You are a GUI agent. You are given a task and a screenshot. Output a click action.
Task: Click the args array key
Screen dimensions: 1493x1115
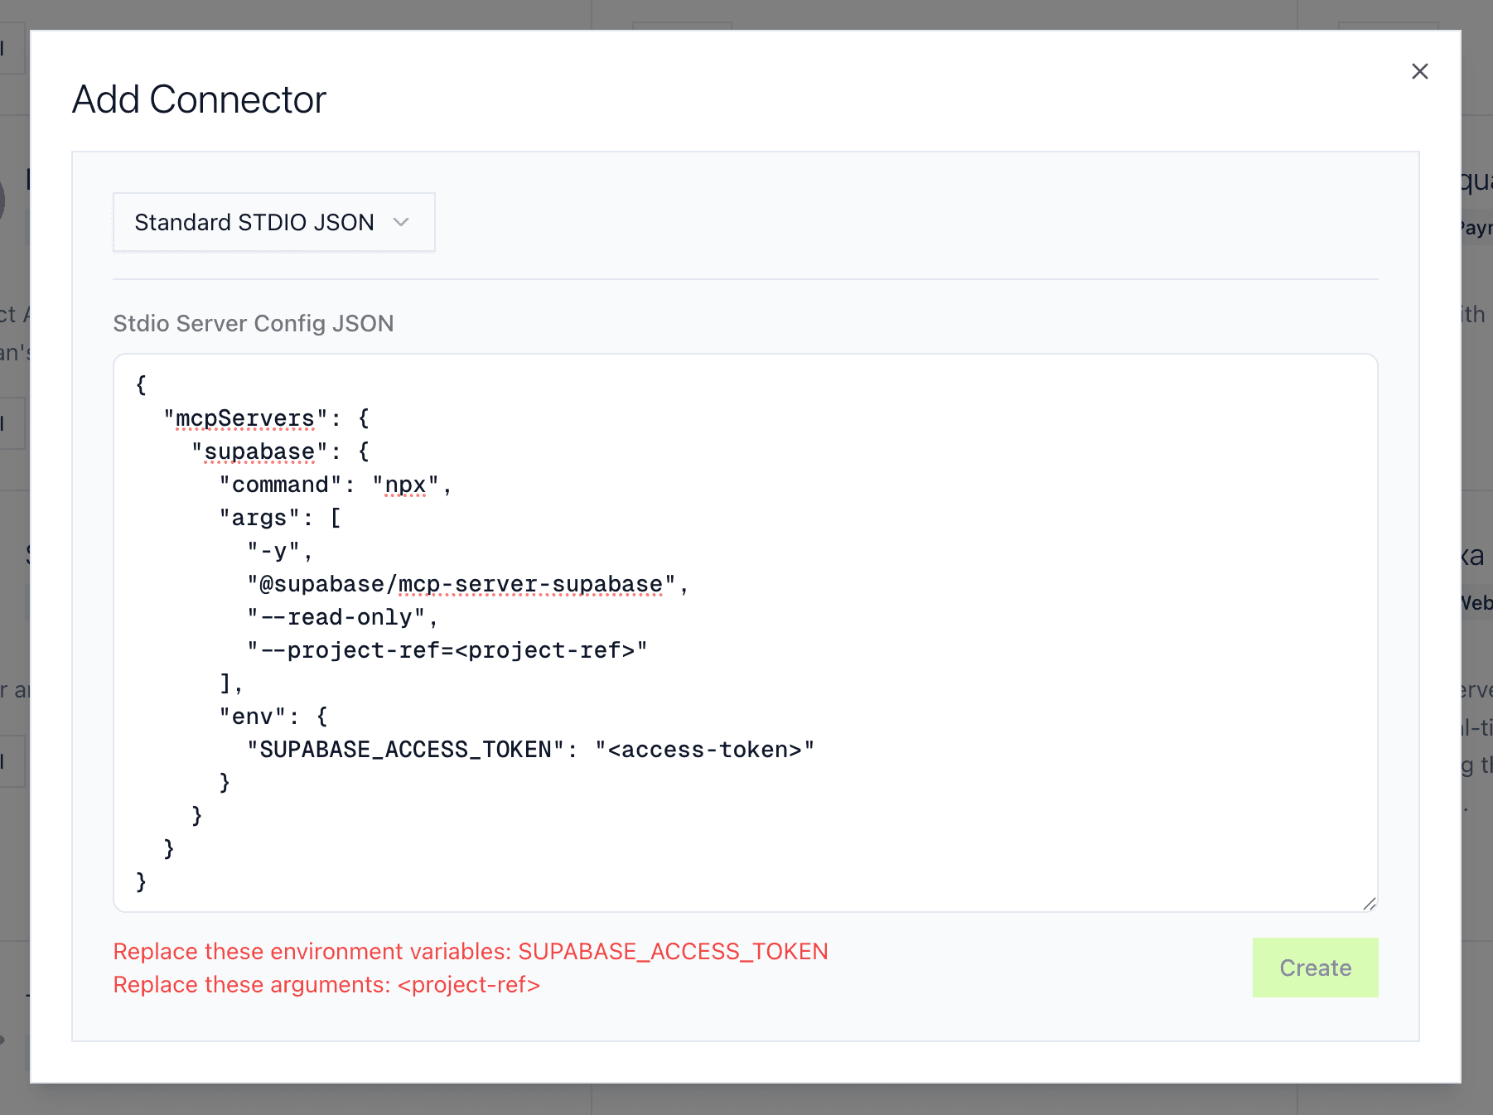coord(259,517)
